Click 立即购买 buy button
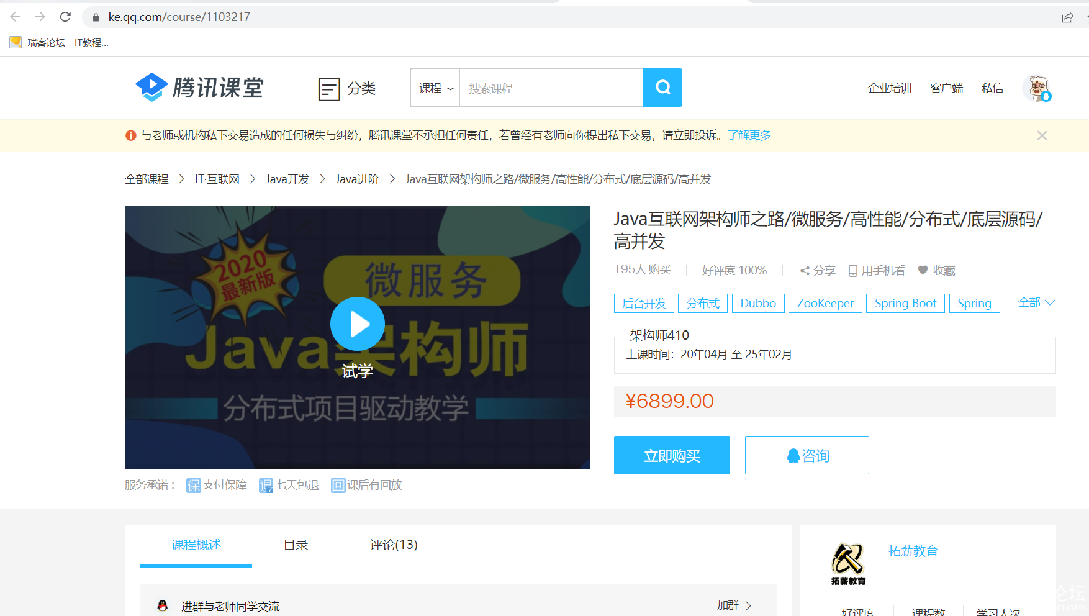The height and width of the screenshot is (616, 1089). tap(672, 455)
